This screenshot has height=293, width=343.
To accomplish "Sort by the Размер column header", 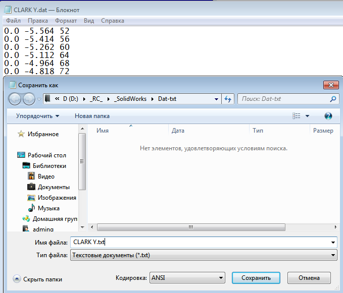I will click(323, 130).
